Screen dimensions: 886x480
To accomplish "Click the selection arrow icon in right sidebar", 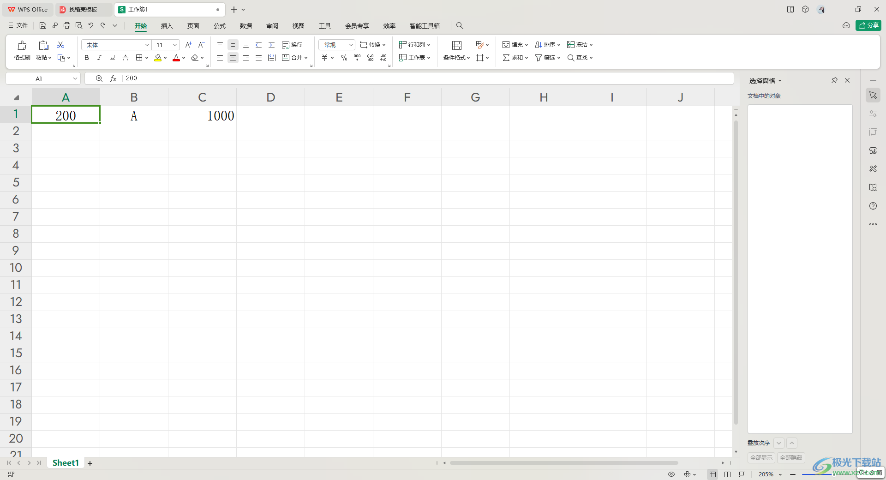I will (x=873, y=95).
